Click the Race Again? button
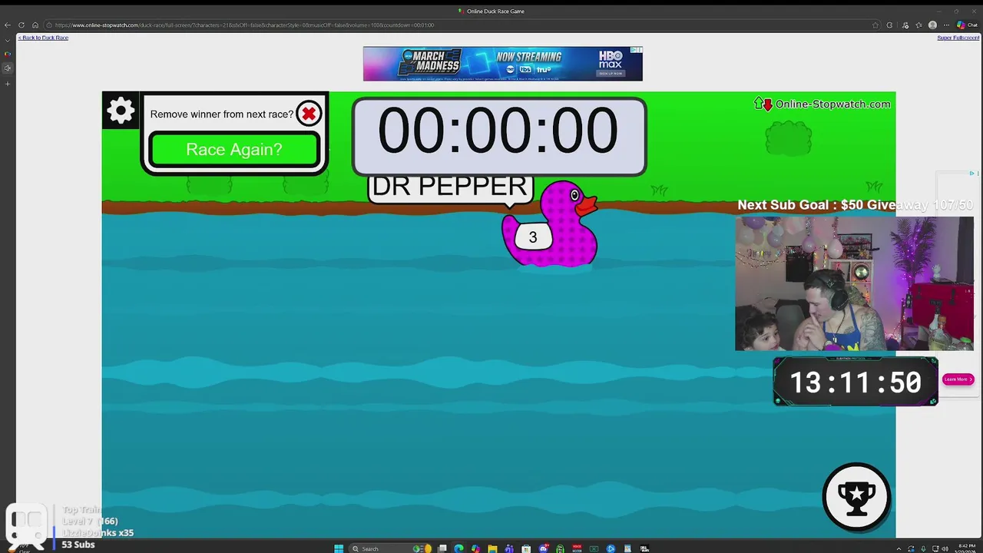 234,149
